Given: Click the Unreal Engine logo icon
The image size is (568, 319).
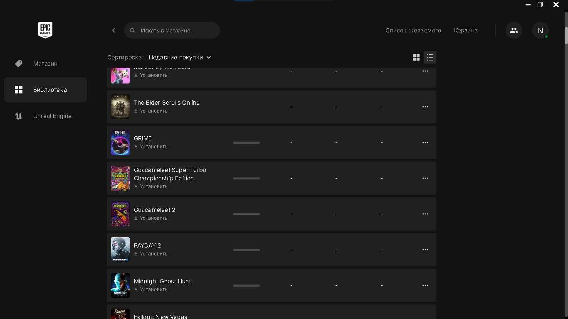Looking at the screenshot, I should click(19, 116).
